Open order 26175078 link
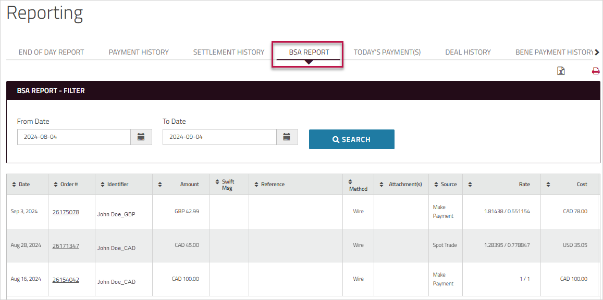603x300 pixels. (x=66, y=212)
